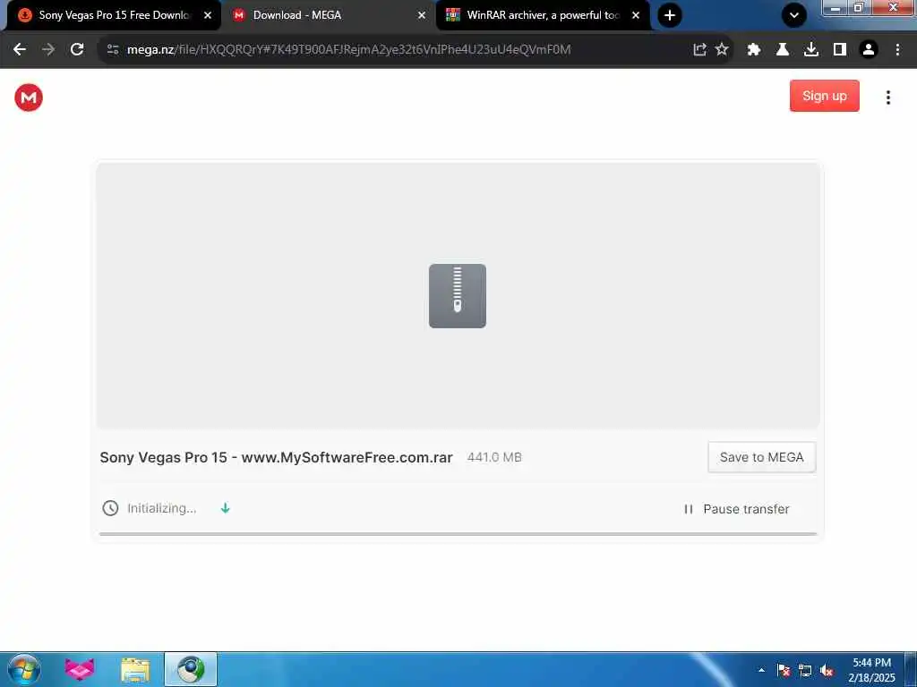Select the Download - MEGA tab
Viewport: 917px width, 687px height.
click(x=328, y=15)
